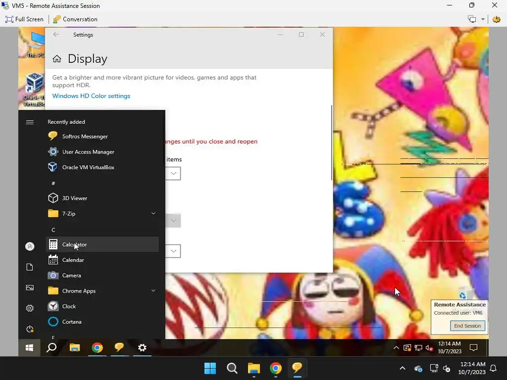Open File Explorer on remote taskbar
507x380 pixels.
pos(75,348)
